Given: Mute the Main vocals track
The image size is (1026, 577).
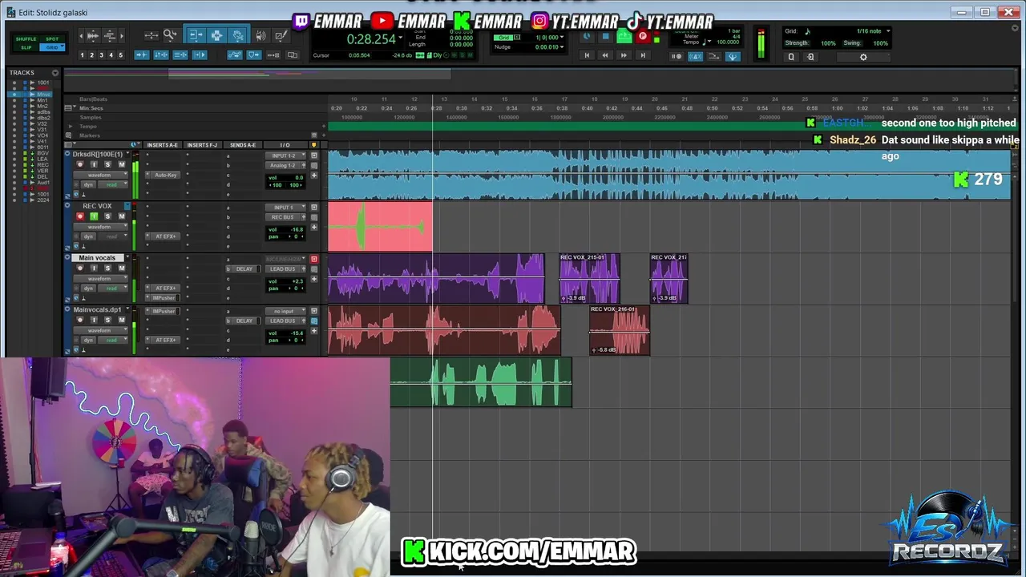Looking at the screenshot, I should click(x=121, y=268).
